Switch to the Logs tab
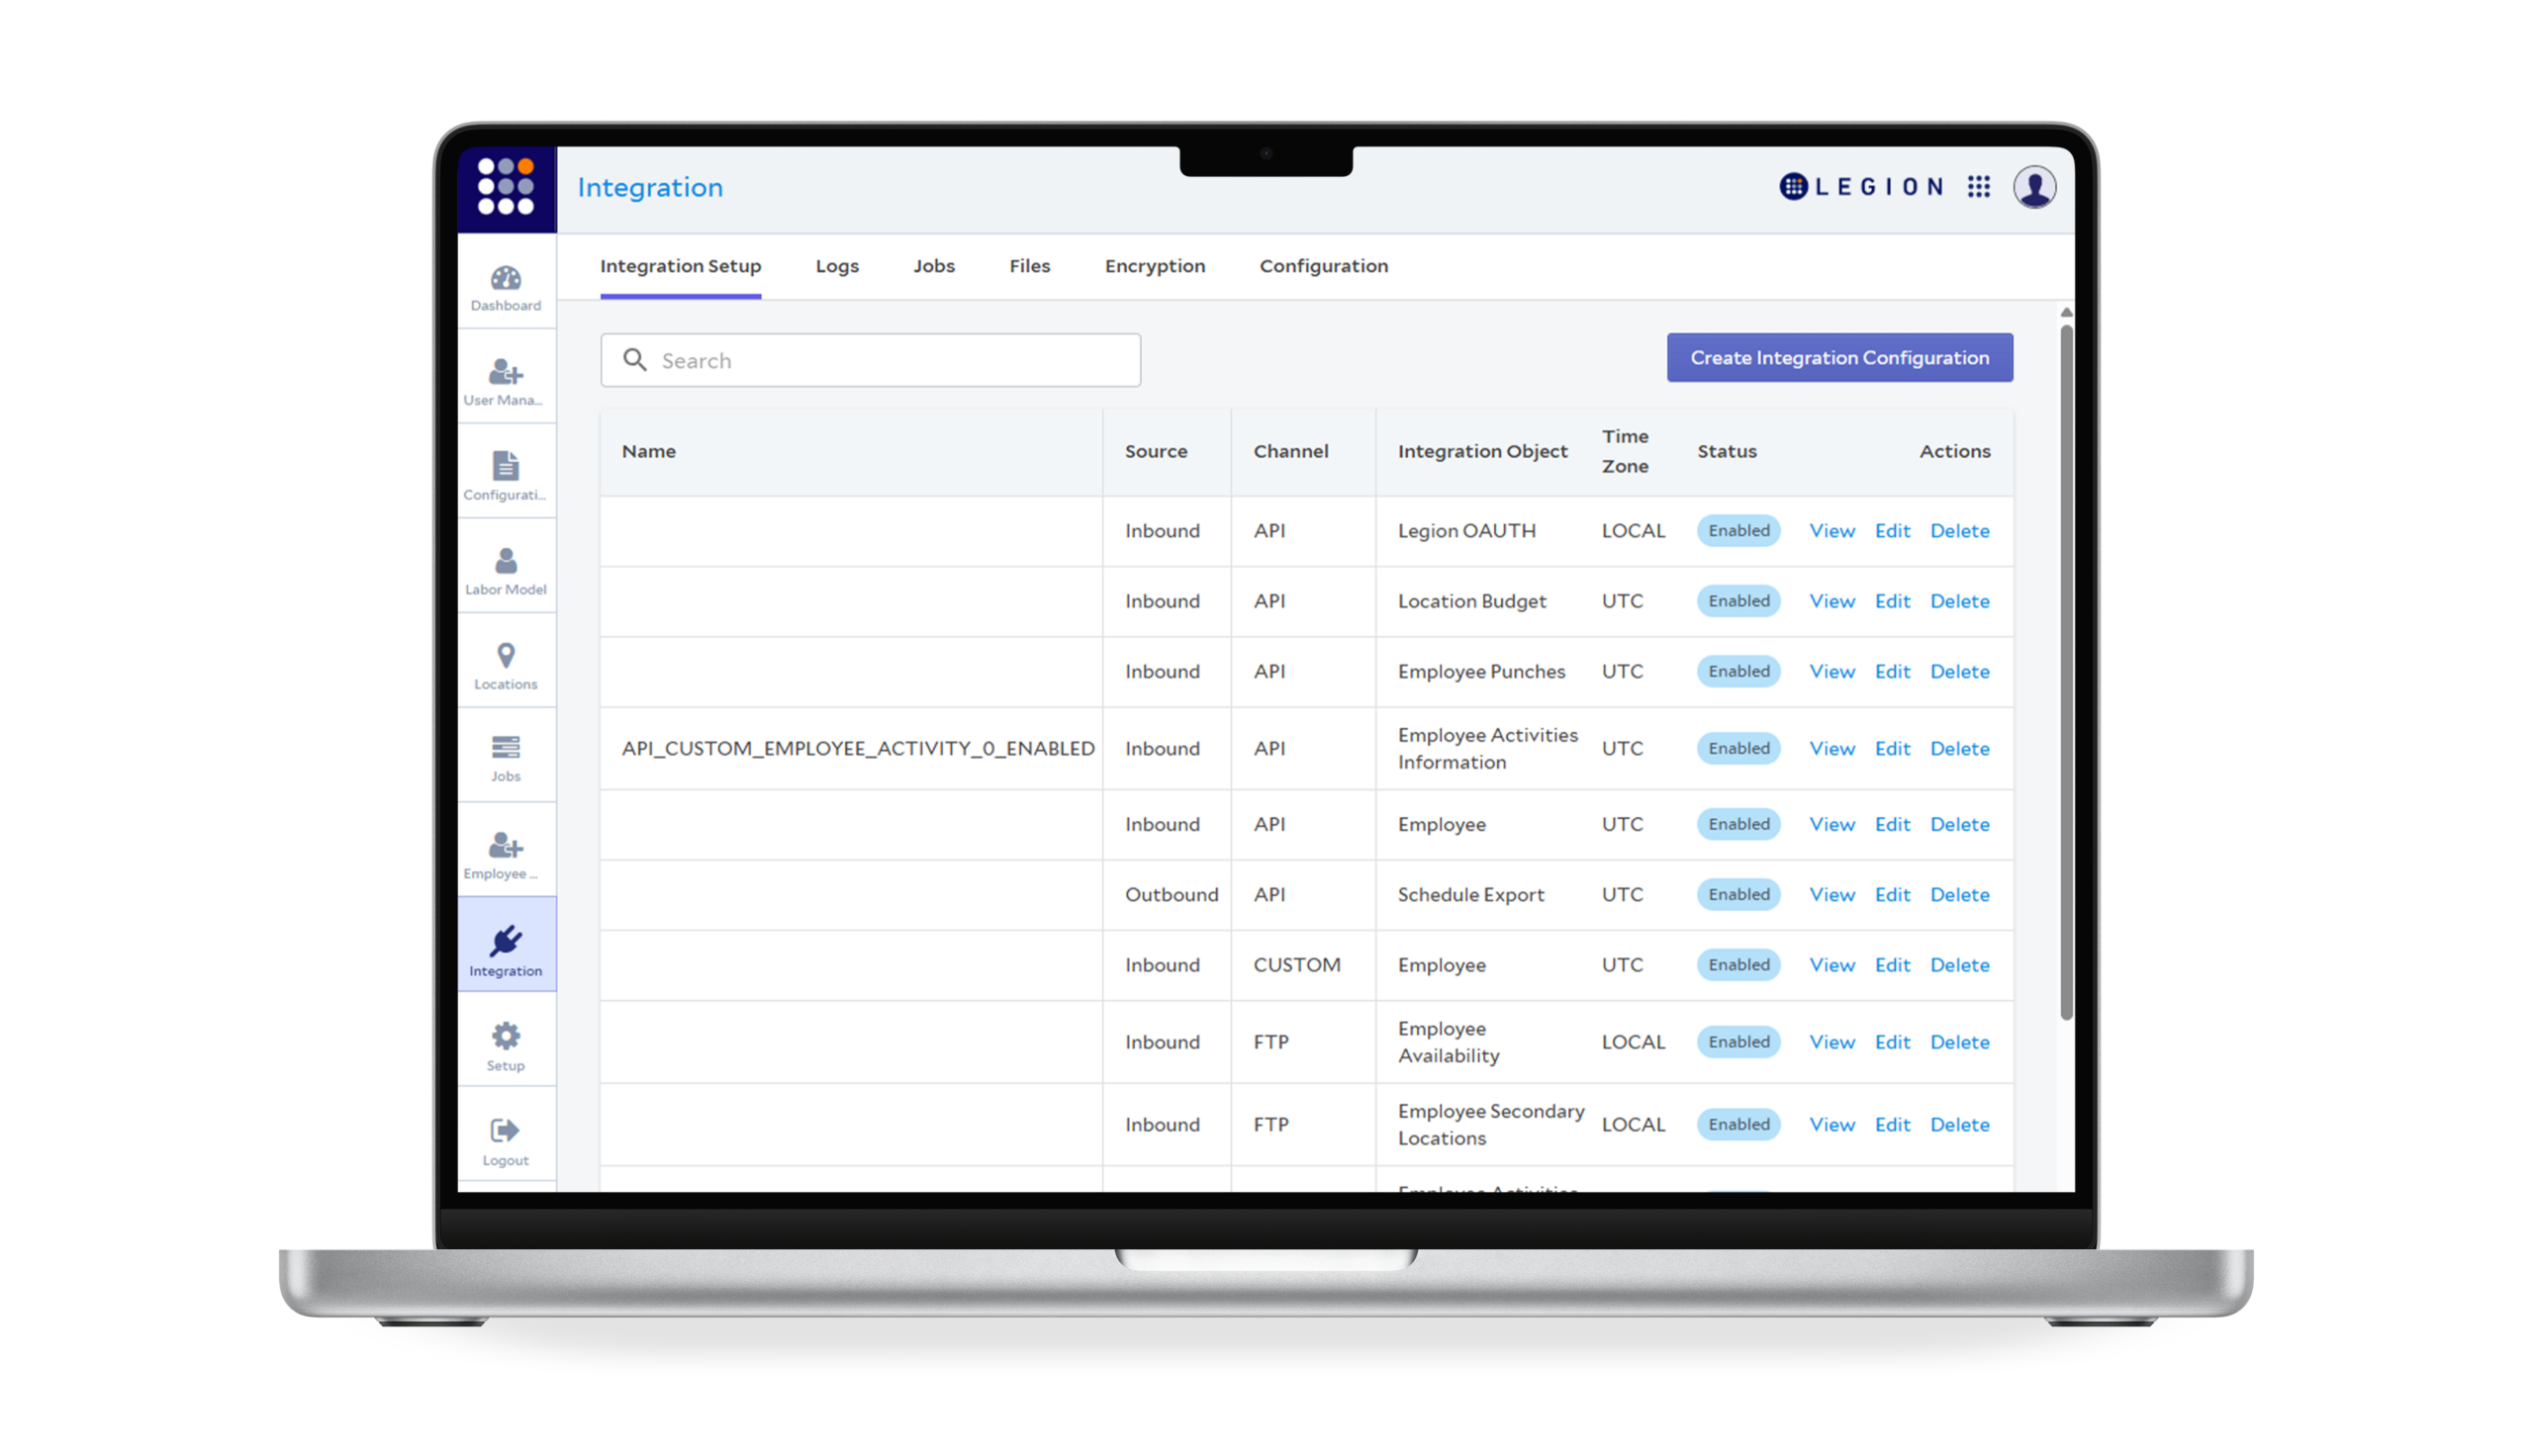The image size is (2533, 1456). click(837, 266)
